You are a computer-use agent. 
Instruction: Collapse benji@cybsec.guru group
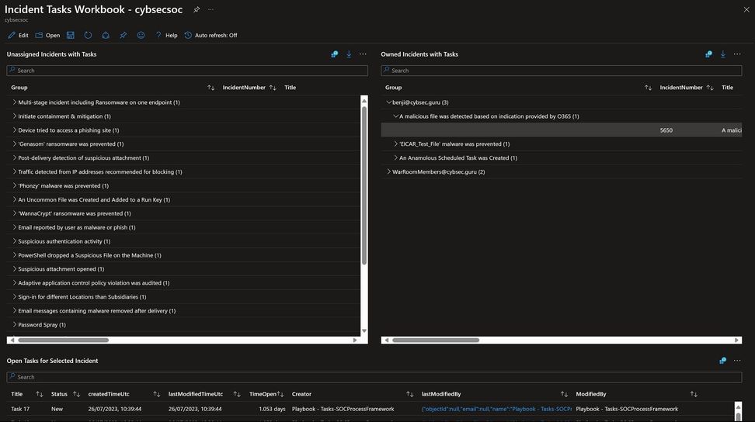(x=388, y=102)
